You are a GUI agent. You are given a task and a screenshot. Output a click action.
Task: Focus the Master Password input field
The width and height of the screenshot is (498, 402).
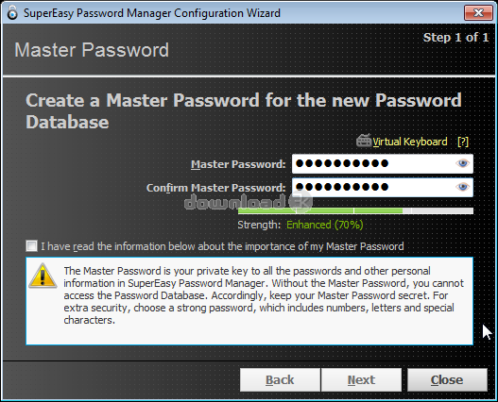383,163
